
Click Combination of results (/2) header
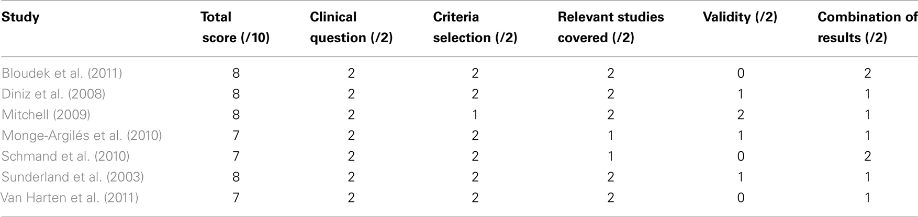pos(867,27)
